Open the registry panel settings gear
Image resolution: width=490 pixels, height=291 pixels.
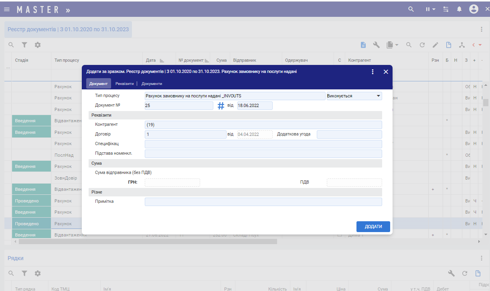click(x=38, y=45)
